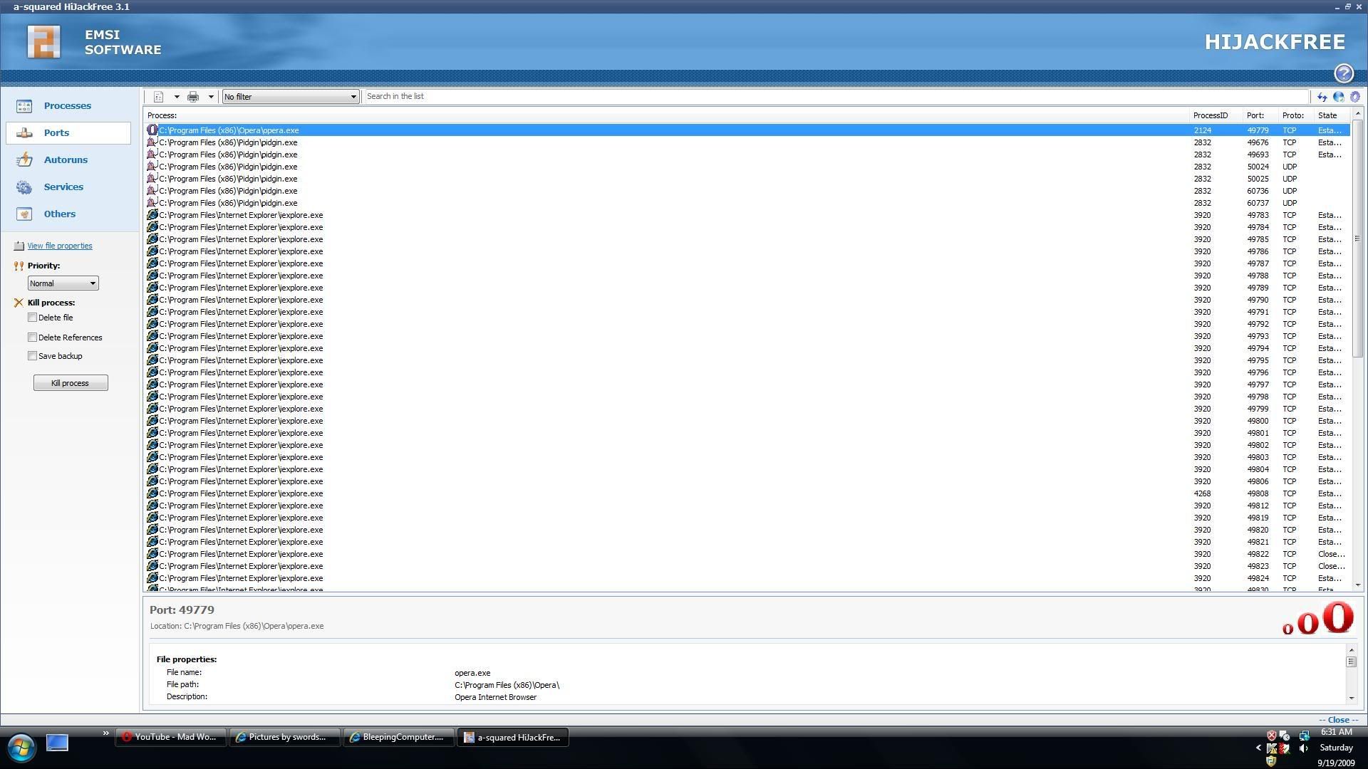Viewport: 1368px width, 769px height.
Task: Click the file properties icon
Action: point(19,246)
